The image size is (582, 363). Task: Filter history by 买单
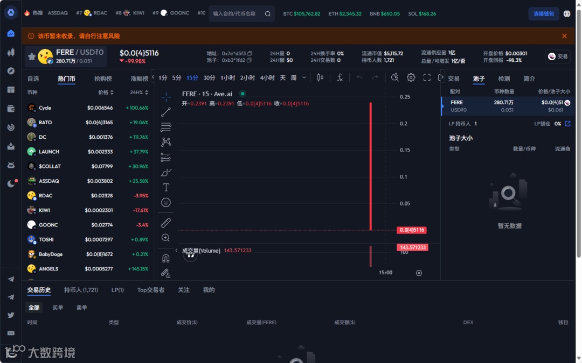58,308
